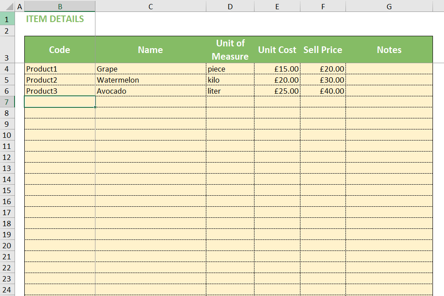Select row 20 header

[7, 246]
